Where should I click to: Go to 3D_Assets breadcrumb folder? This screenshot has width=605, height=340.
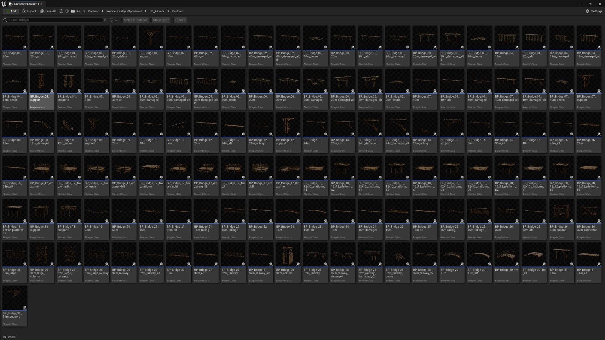coord(157,11)
